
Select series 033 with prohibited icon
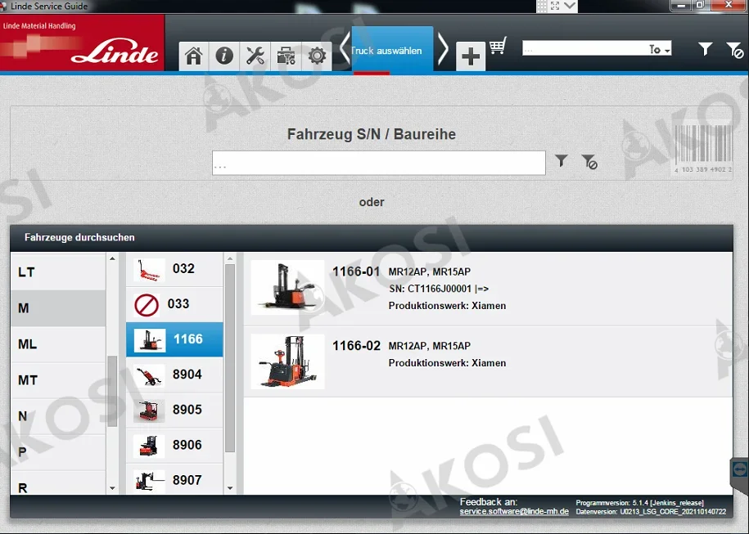[174, 304]
